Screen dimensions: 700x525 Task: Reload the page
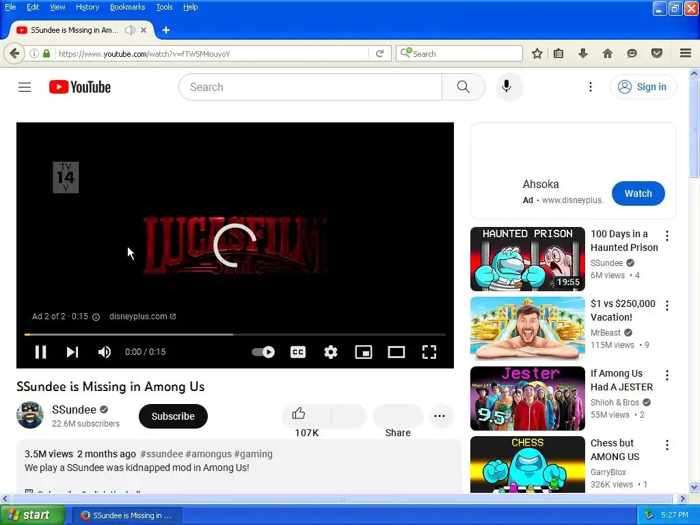click(x=380, y=53)
